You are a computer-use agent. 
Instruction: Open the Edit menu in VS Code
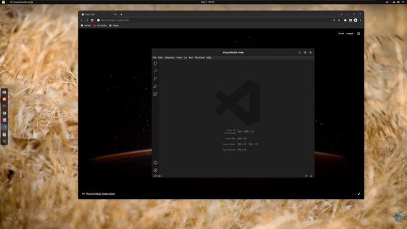coord(160,57)
